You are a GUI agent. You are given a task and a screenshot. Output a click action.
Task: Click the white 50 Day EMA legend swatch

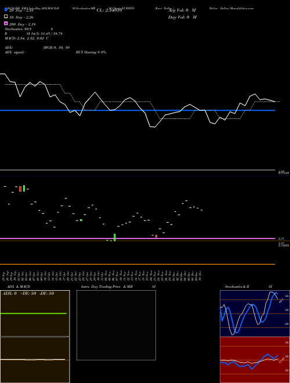(6, 17)
